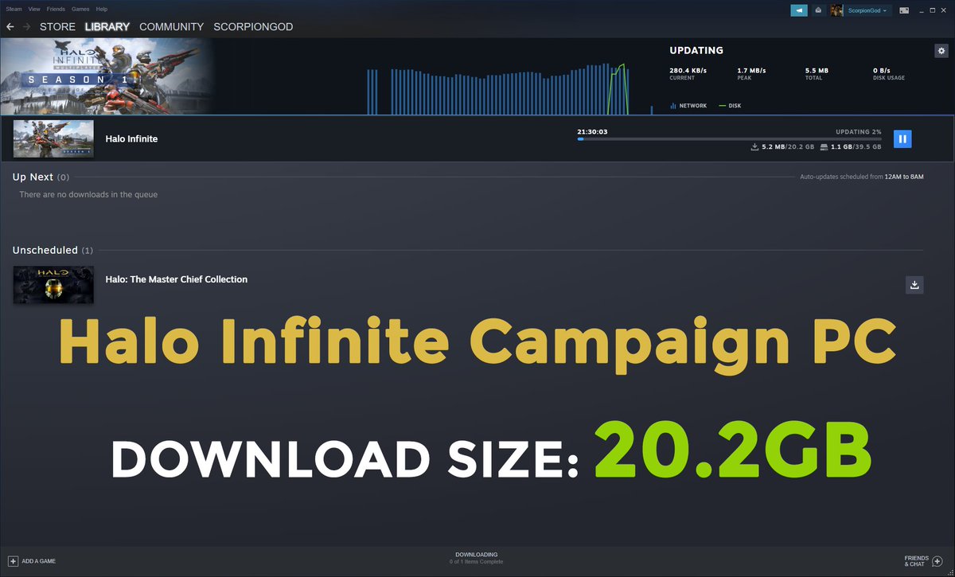Switch to the COMMUNITY tab

click(x=171, y=27)
